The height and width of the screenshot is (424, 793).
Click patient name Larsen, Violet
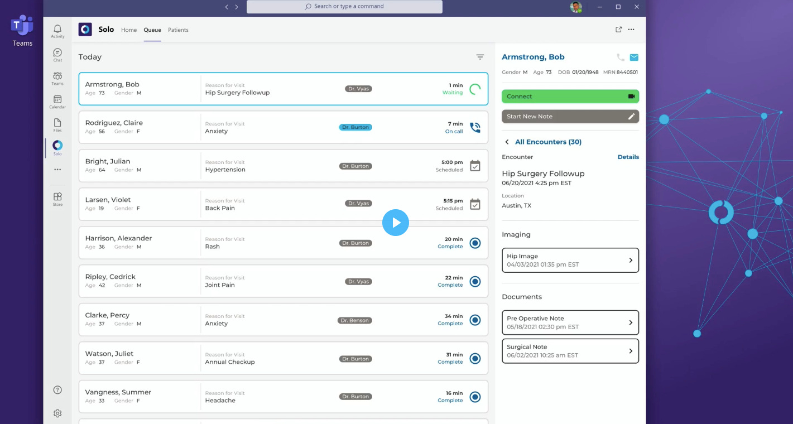(108, 200)
